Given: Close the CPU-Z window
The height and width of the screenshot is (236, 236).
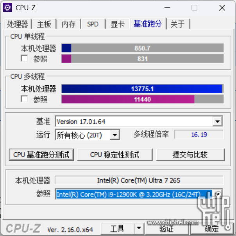Looking at the screenshot, I should click(222, 7).
